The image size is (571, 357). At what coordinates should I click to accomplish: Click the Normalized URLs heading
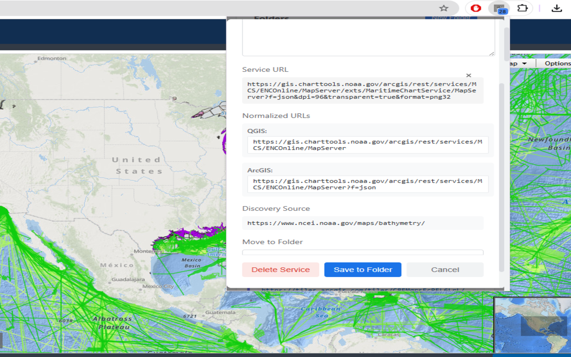pos(276,116)
